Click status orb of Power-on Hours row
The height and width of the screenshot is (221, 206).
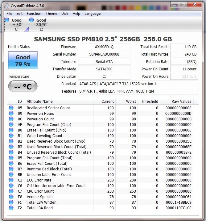click(11, 113)
